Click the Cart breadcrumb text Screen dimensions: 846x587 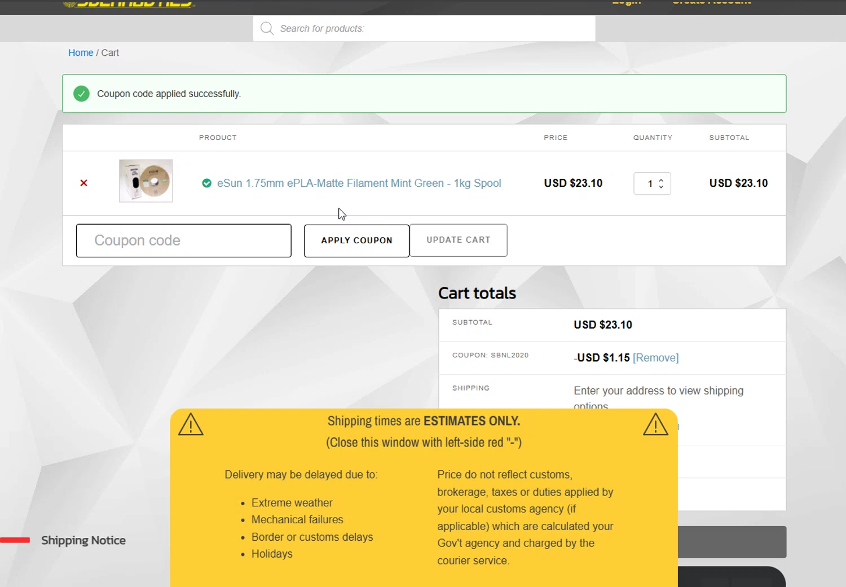110,52
